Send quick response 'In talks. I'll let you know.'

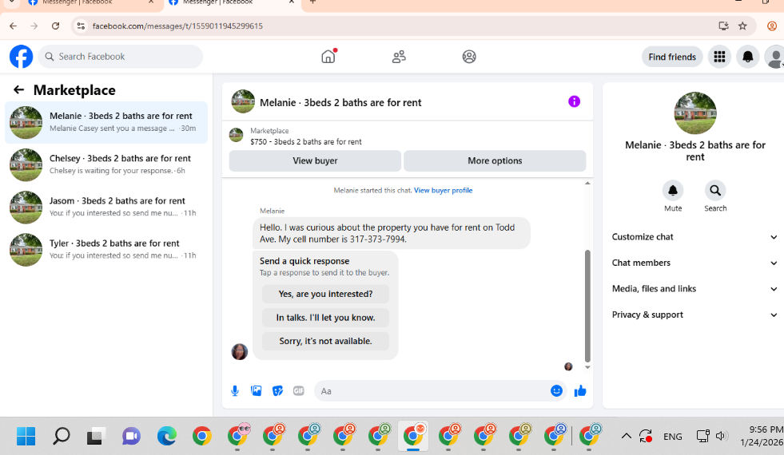pyautogui.click(x=325, y=318)
